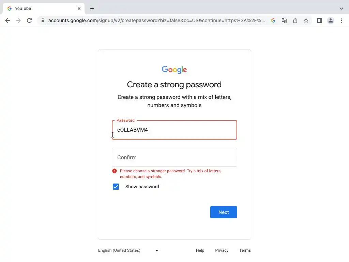
Task: Open a new tab with plus button
Action: click(x=92, y=9)
